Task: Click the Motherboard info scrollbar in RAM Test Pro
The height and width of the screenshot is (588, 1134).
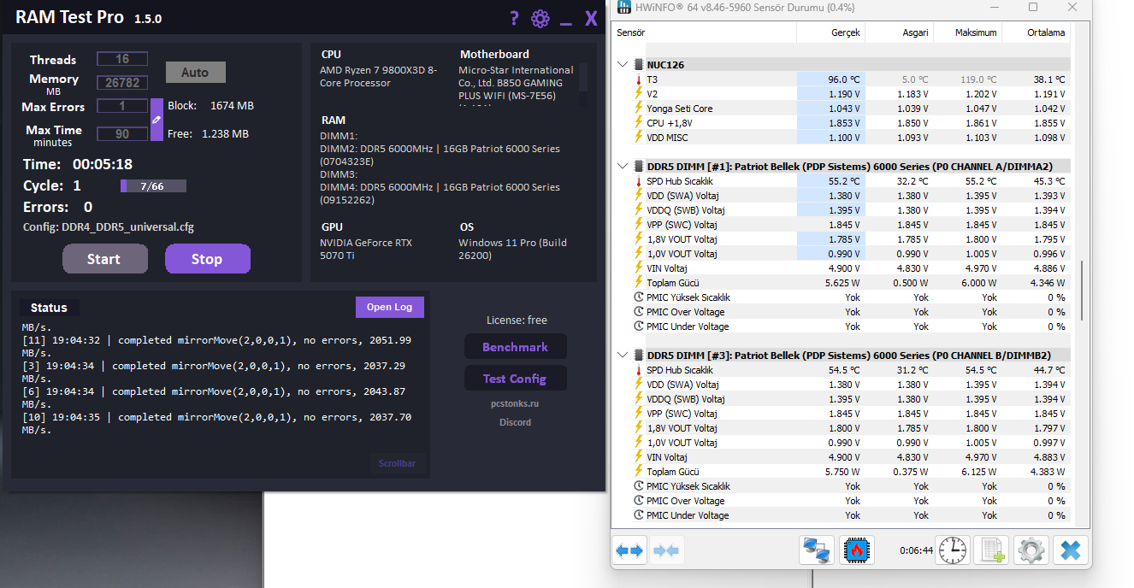Action: tap(583, 77)
